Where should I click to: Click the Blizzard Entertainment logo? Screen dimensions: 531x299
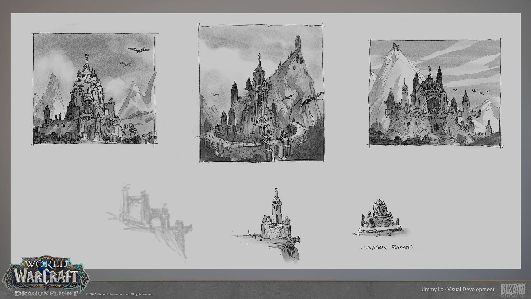(x=513, y=289)
